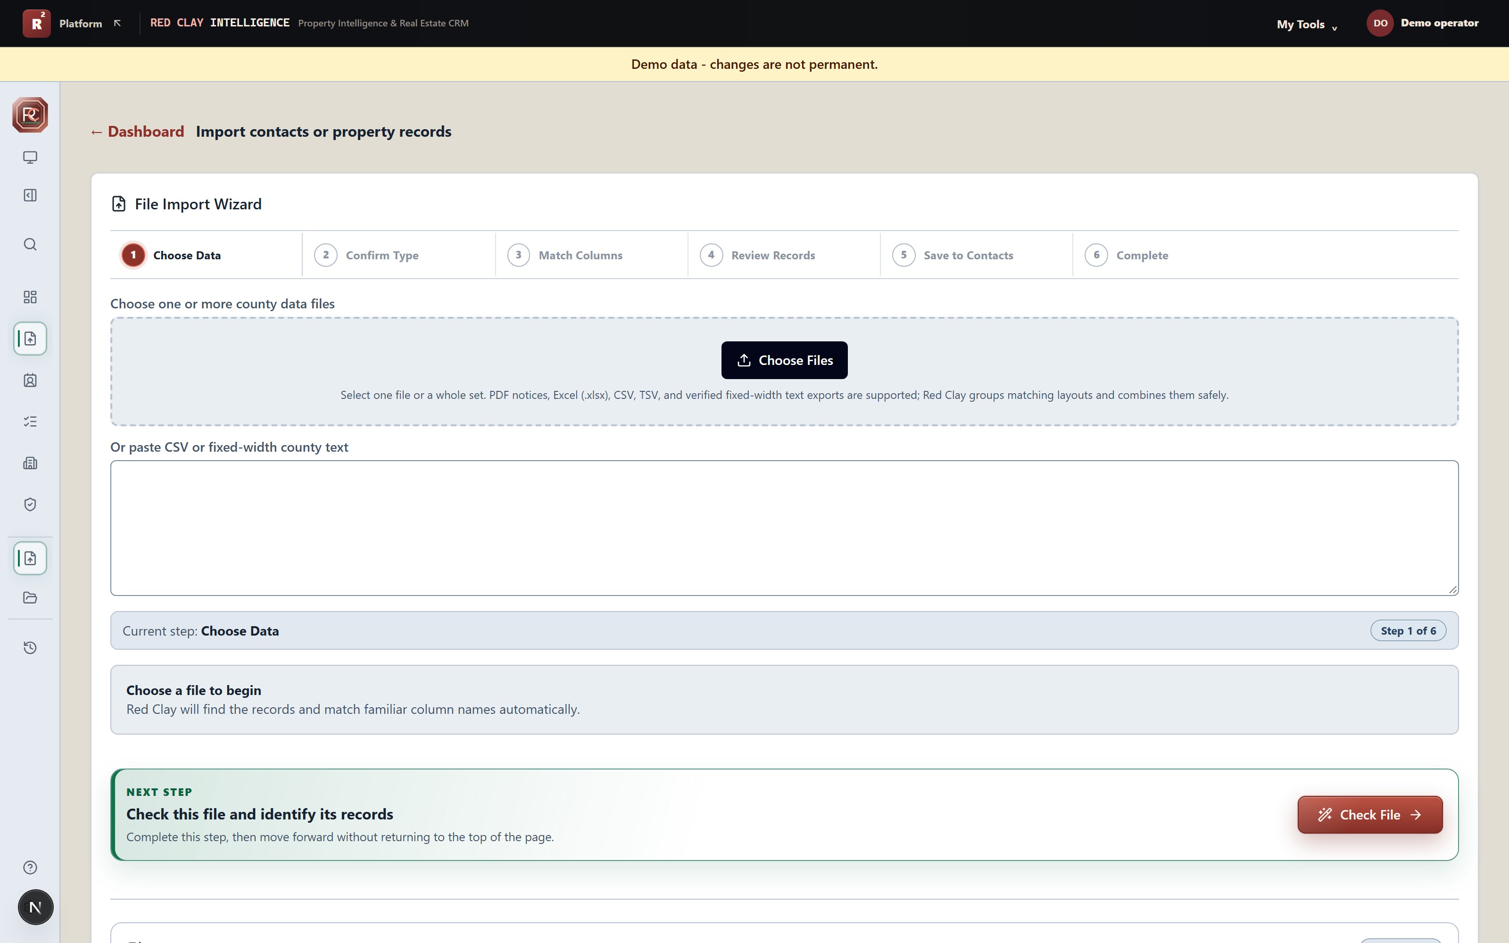Open the search magnifier in sidebar
1509x943 pixels.
tap(30, 244)
